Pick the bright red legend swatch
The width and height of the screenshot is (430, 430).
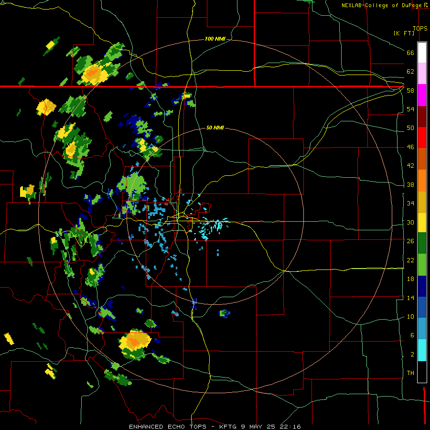coord(422,138)
